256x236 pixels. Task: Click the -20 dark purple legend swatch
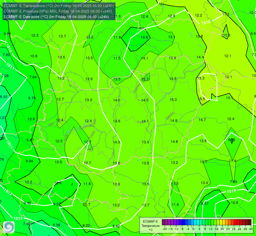[x=163, y=222]
